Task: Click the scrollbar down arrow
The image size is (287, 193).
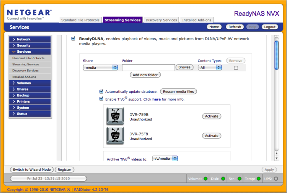Action: click(x=277, y=158)
